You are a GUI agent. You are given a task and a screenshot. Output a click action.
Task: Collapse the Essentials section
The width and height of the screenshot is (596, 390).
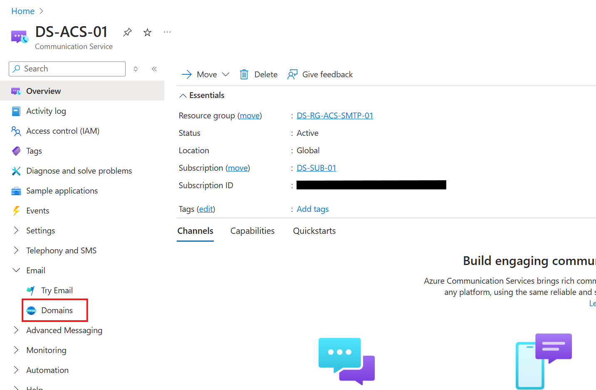pos(183,96)
